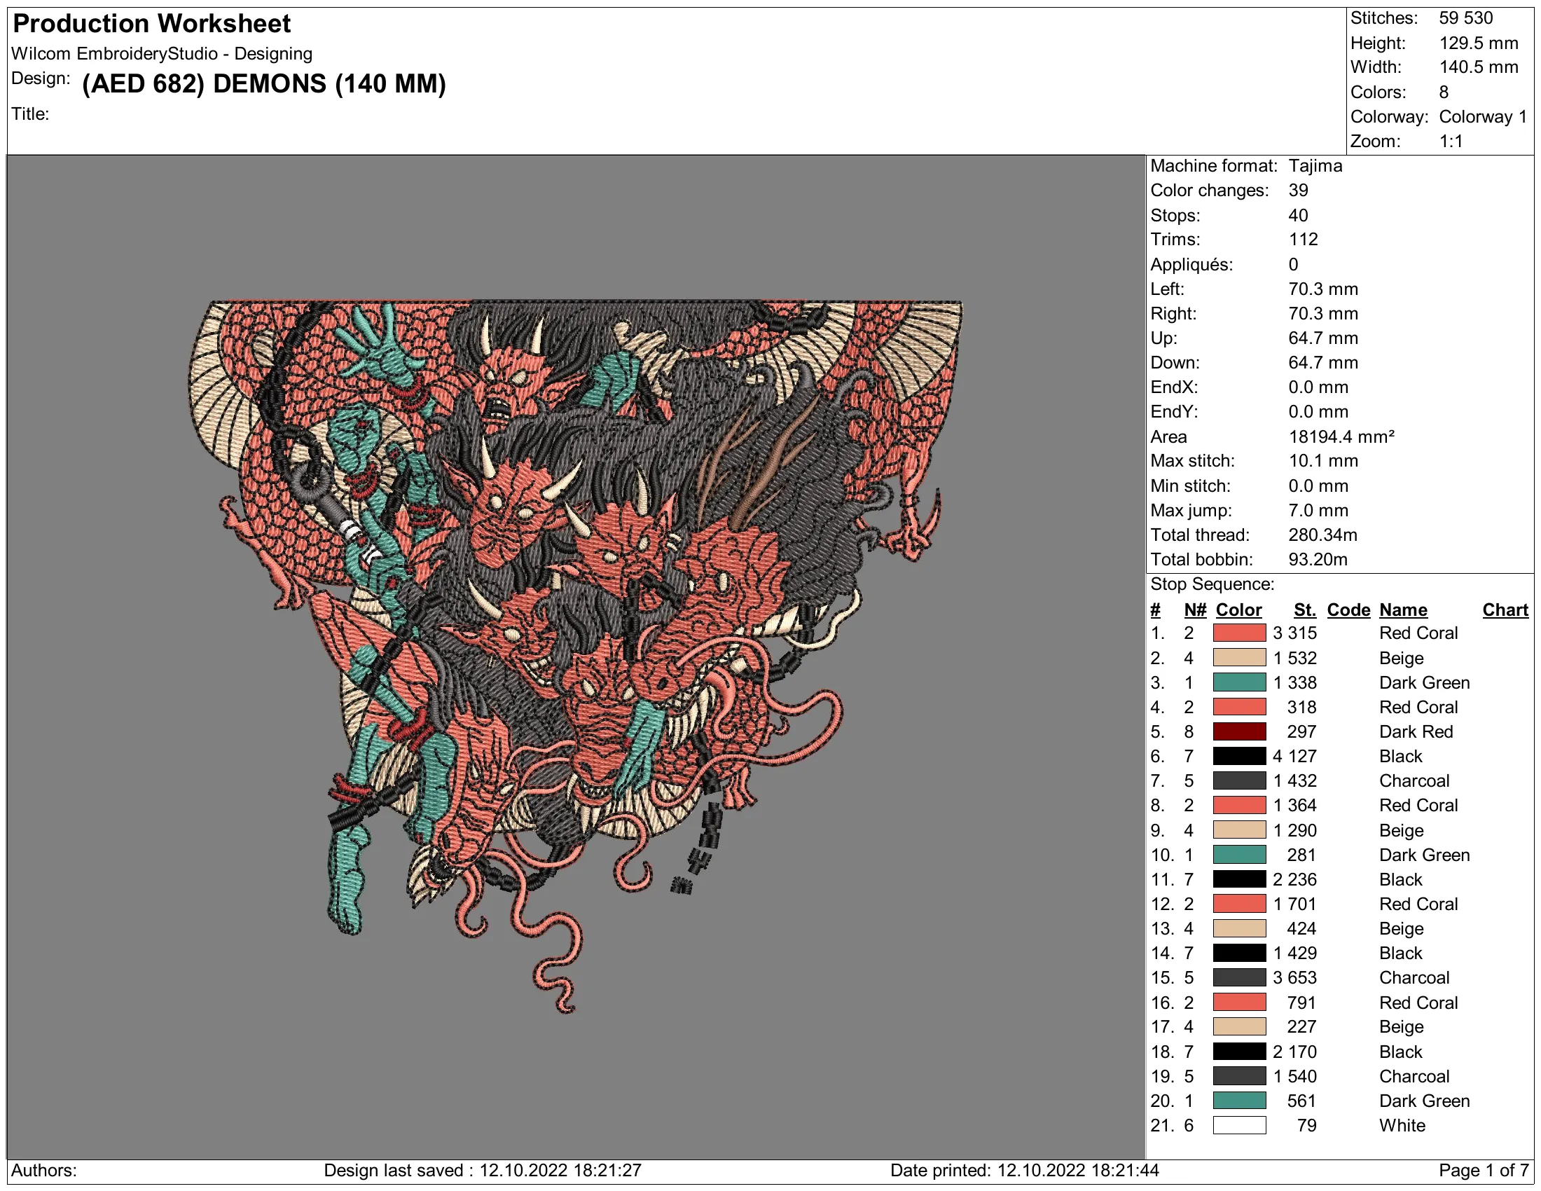
Task: Click the stitches value '59 530'
Action: pos(1466,18)
